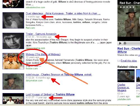Click the five-star rating on Red Sun video
The width and height of the screenshot is (140, 106).
127,7
